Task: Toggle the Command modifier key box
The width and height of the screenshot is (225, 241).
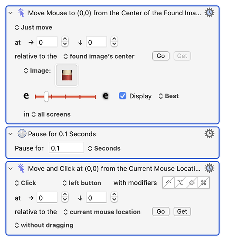Action: click(204, 183)
